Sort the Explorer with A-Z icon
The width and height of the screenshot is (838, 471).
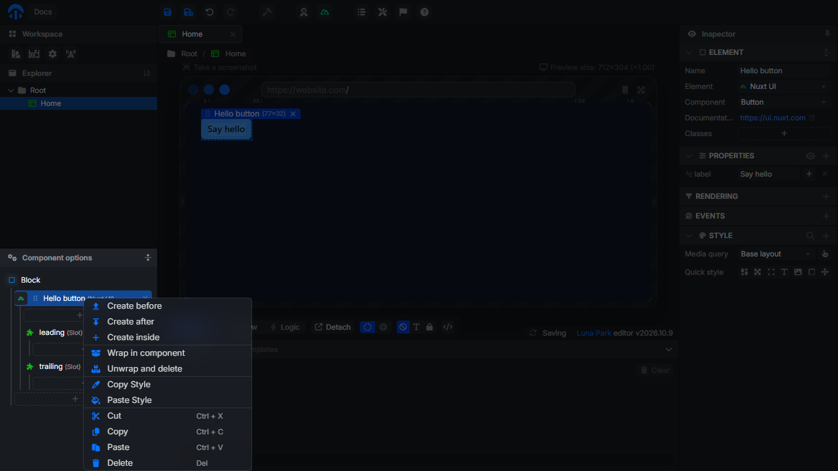[x=147, y=73]
